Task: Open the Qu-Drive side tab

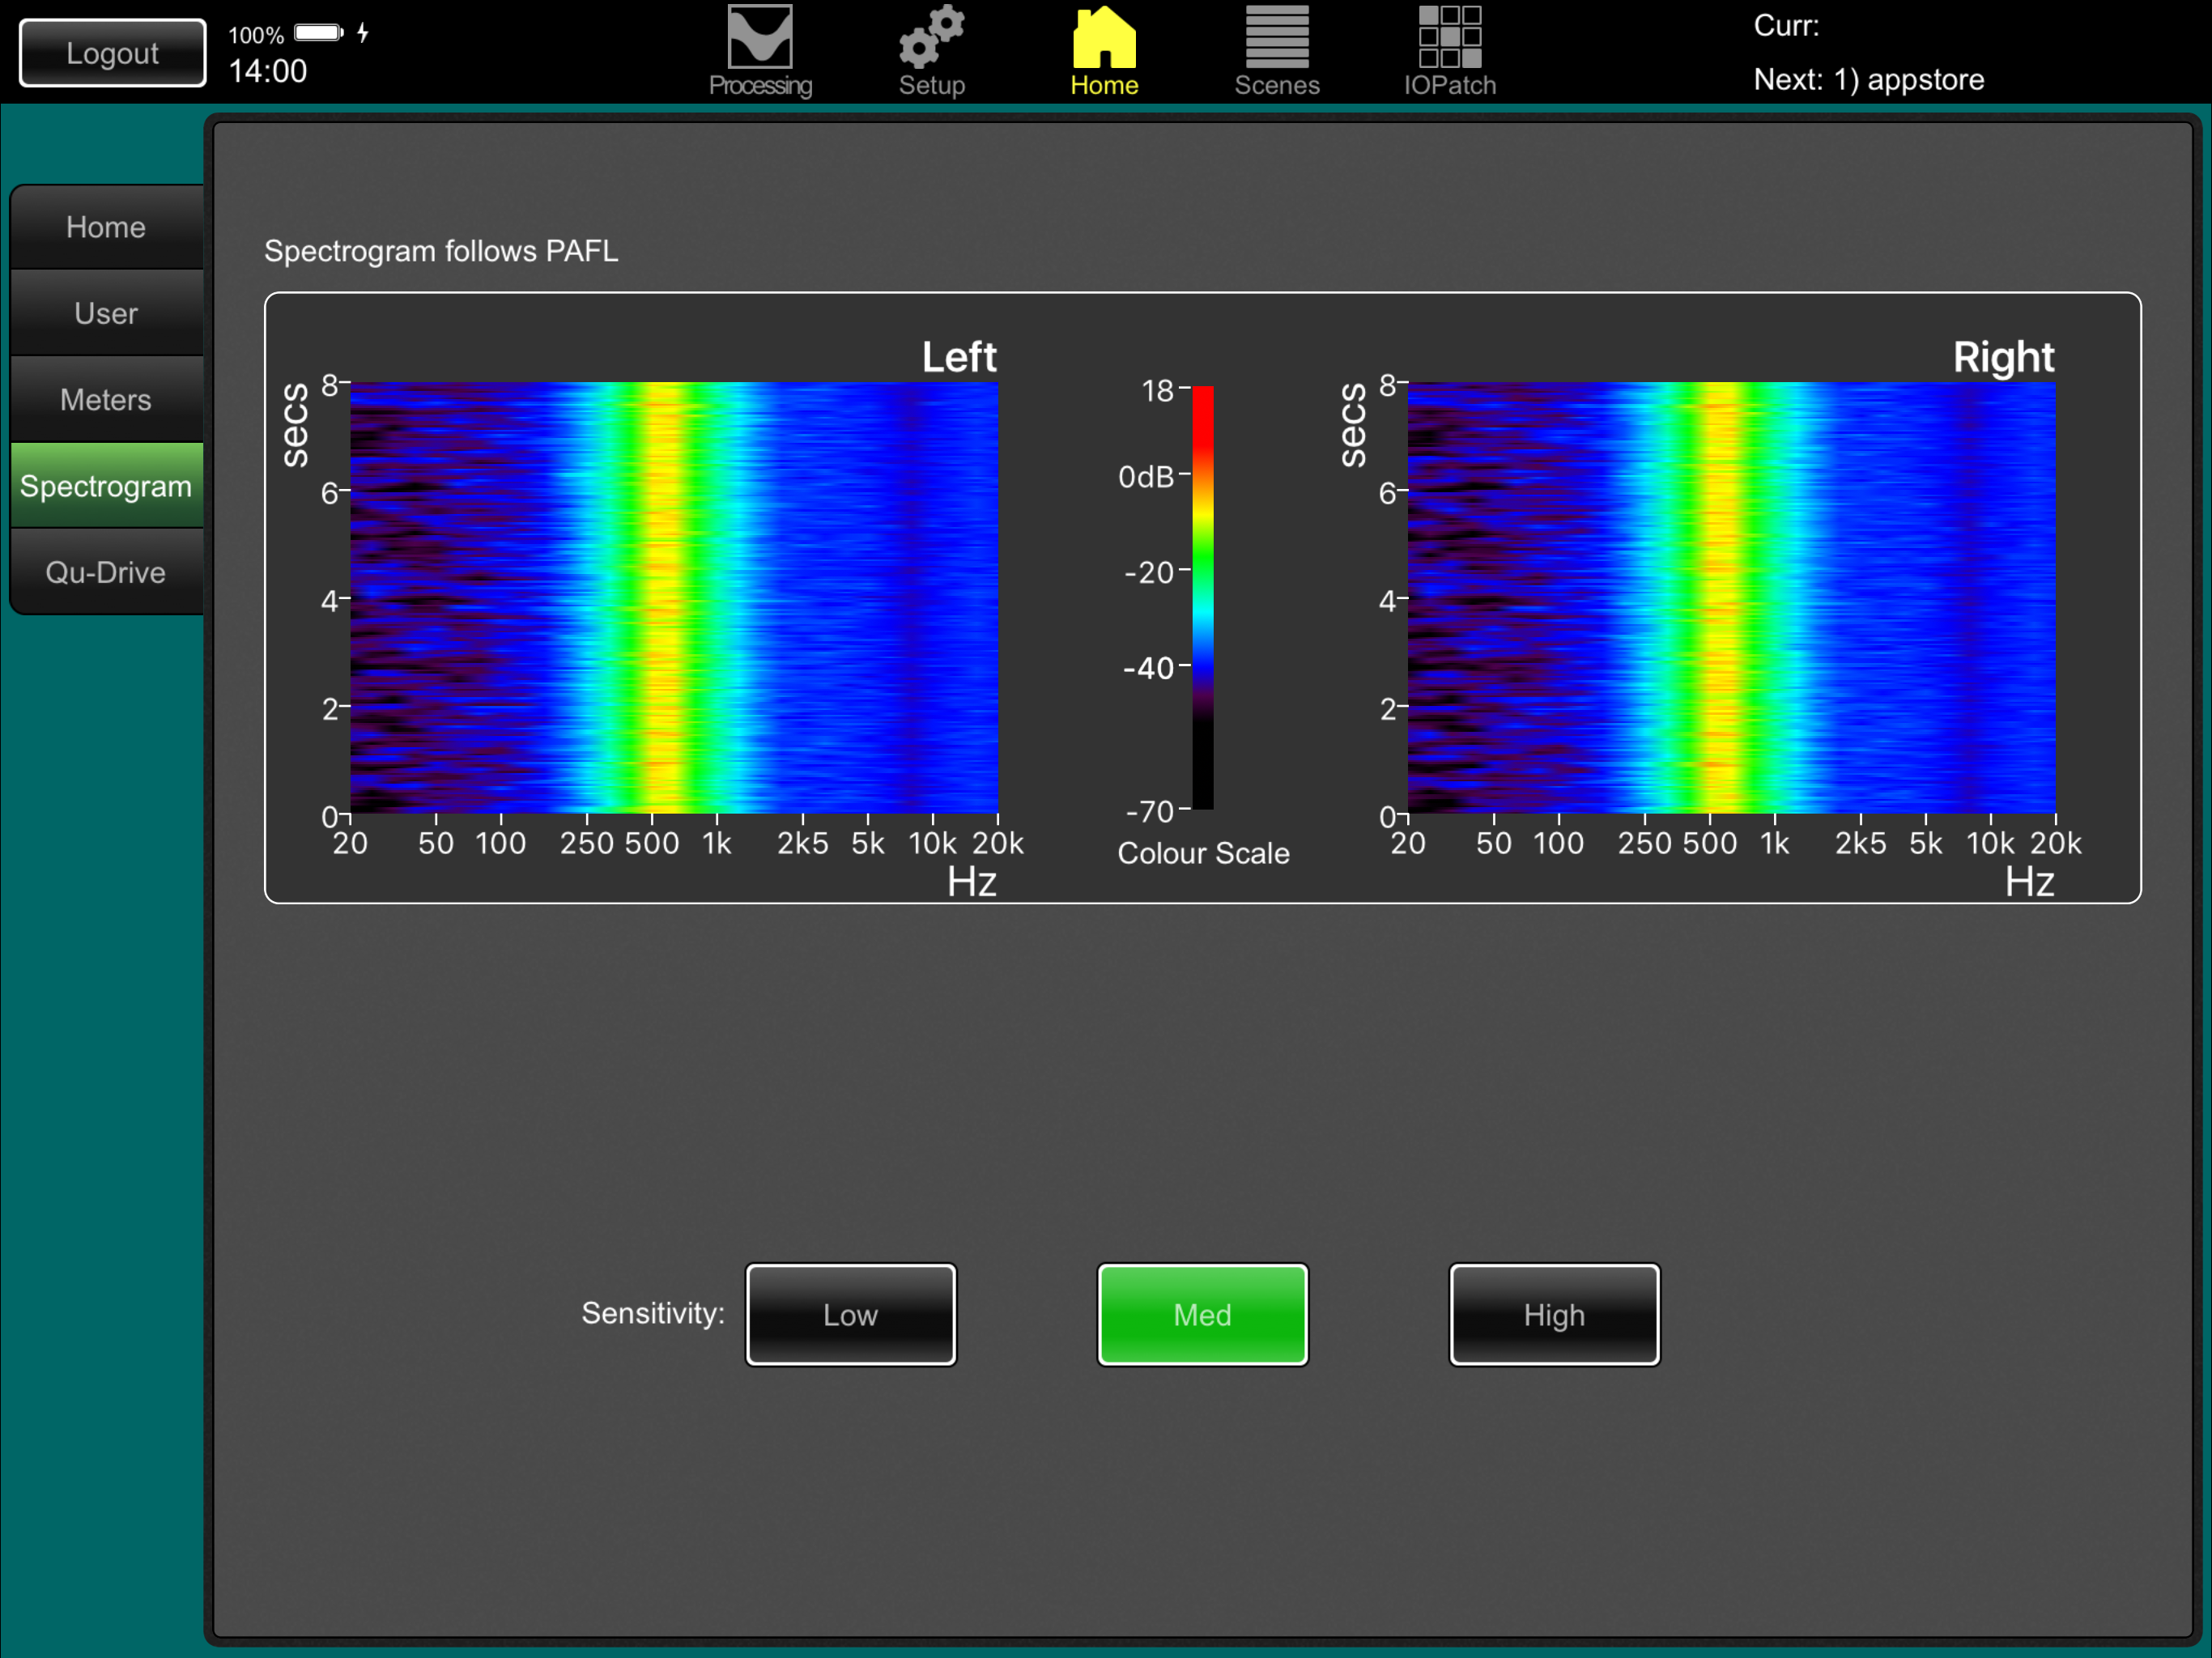Action: 106,572
